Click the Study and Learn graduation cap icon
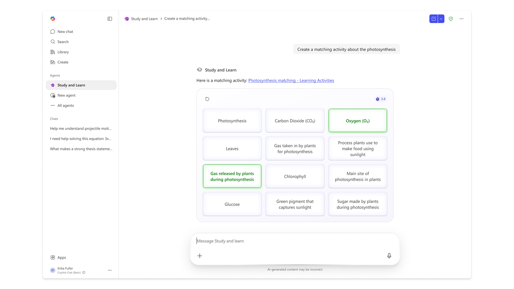The image size is (514, 289). pos(200,70)
